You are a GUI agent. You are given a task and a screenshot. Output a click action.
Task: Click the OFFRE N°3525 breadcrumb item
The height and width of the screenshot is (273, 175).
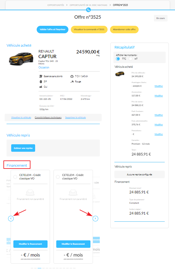click(120, 5)
